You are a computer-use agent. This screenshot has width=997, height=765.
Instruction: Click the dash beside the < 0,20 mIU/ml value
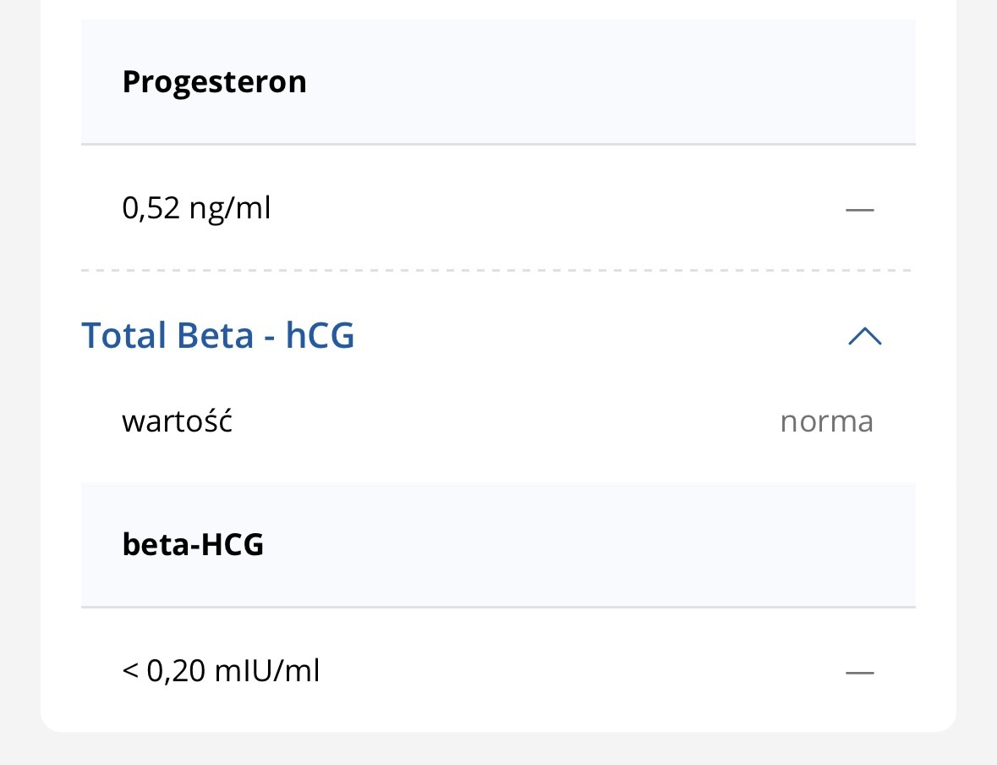[859, 673]
